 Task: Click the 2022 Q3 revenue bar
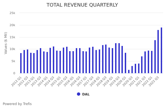pos(158,52)
